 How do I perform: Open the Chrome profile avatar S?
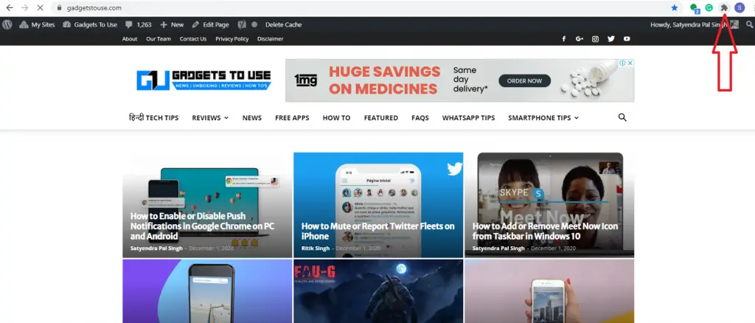(739, 7)
